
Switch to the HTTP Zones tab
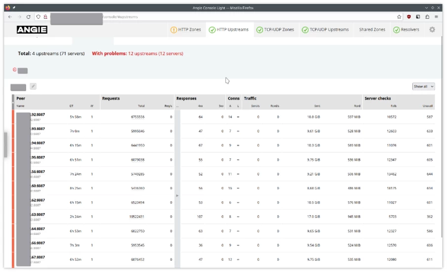(186, 30)
